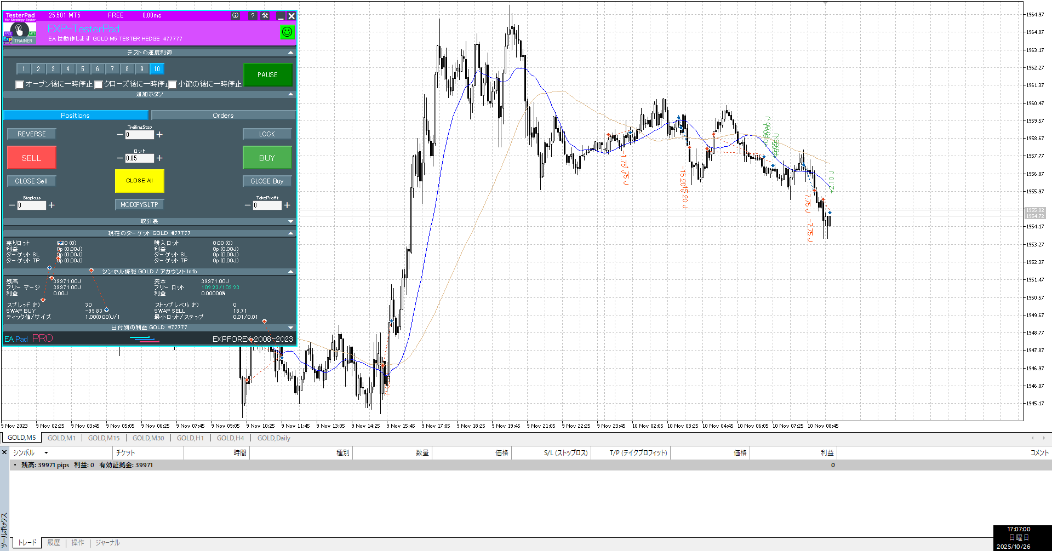Click the question mark help icon
1052x551 pixels.
point(253,16)
